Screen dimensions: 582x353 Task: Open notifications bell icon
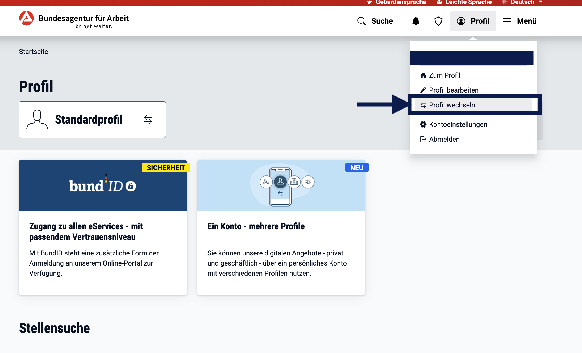point(416,21)
